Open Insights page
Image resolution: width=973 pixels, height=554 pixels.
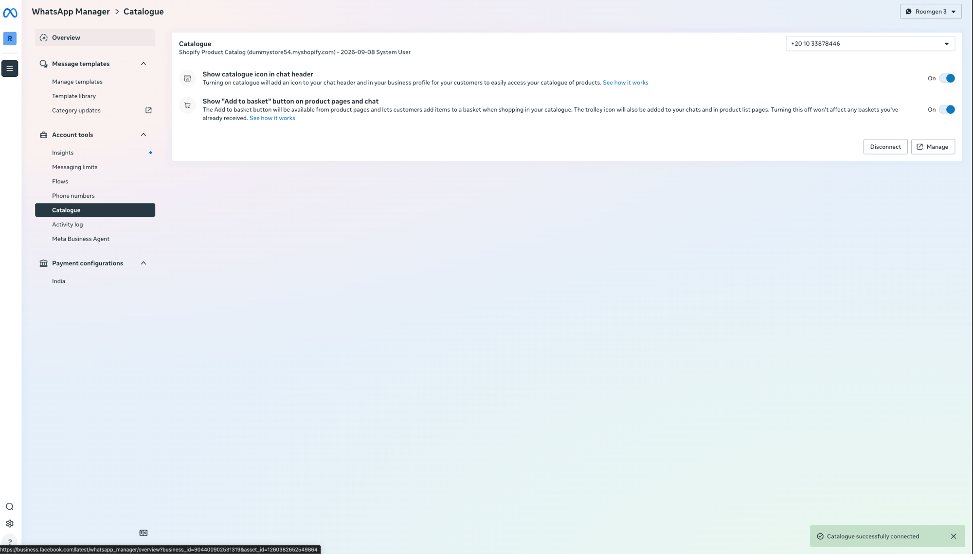click(63, 153)
